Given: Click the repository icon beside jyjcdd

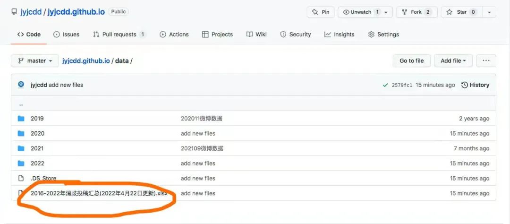Looking at the screenshot, I should [x=14, y=12].
